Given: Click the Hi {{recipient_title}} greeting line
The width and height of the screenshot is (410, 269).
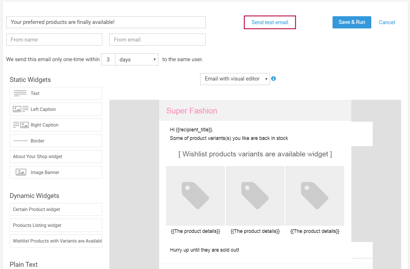Looking at the screenshot, I should (192, 130).
